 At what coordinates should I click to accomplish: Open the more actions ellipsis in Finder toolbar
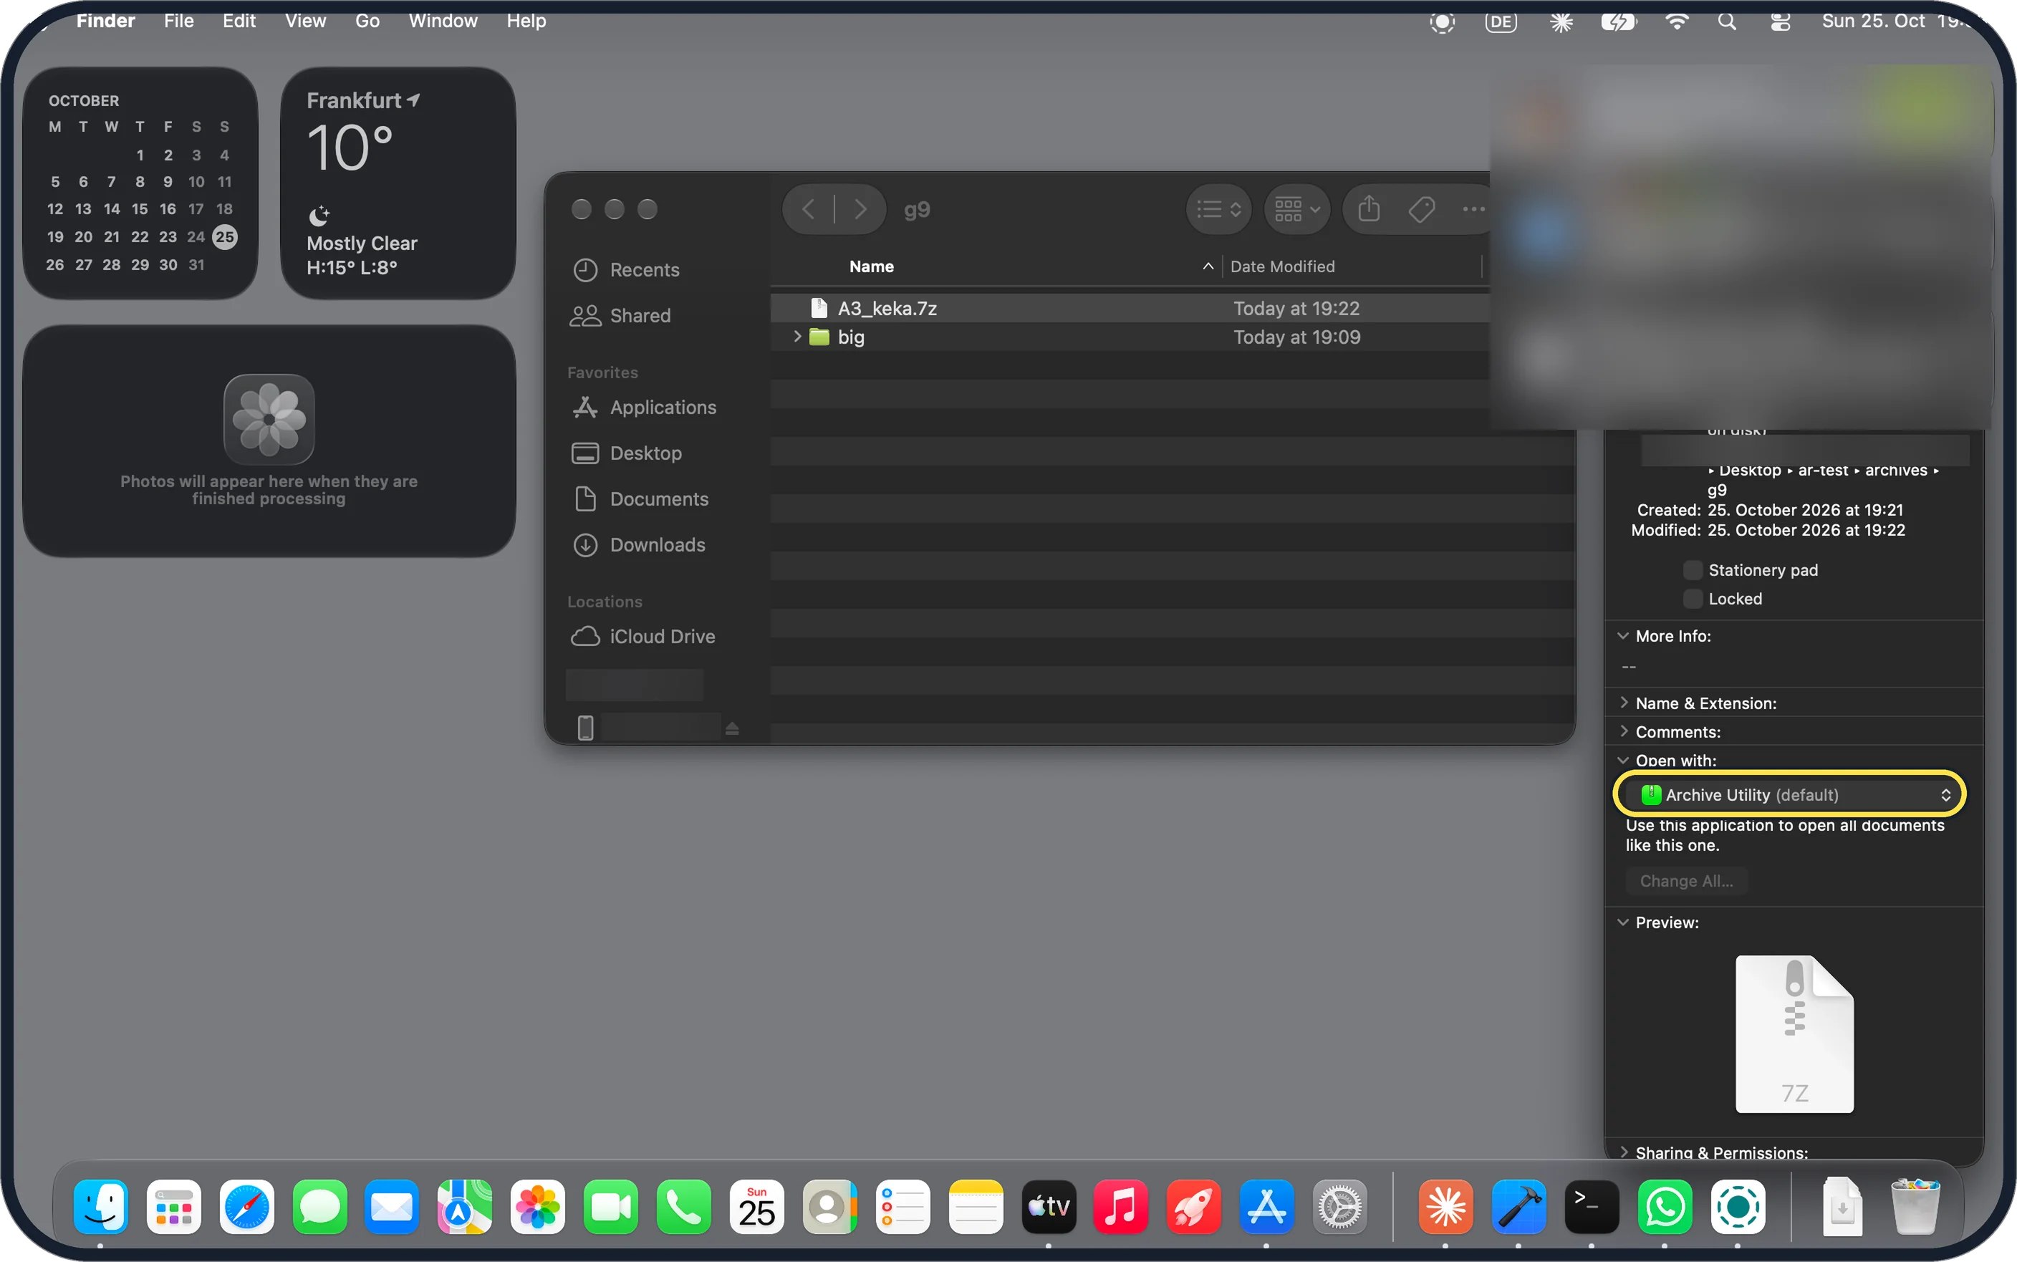(x=1474, y=208)
